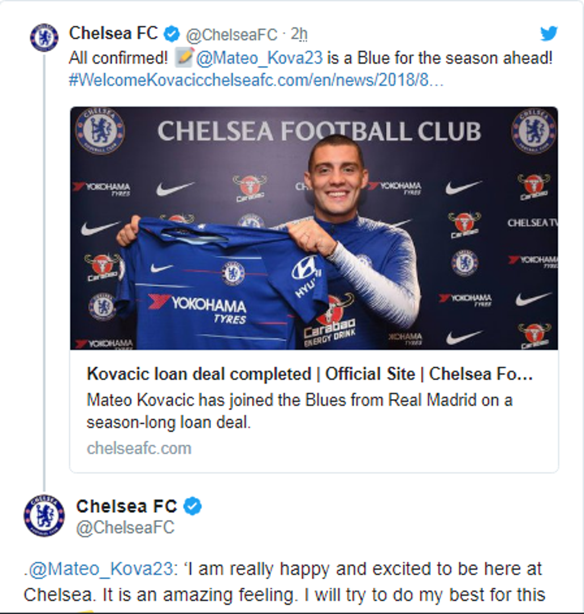The width and height of the screenshot is (584, 614).
Task: Click the verified badge beside the lower Chelsea FC name
Action: [193, 506]
